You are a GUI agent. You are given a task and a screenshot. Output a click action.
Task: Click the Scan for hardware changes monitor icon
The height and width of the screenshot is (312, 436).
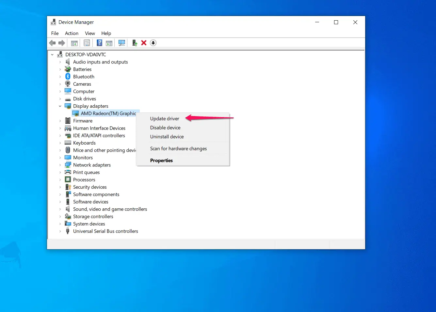122,43
